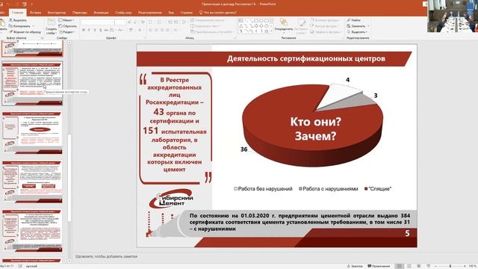478x269 pixels.
Task: Click the Cut (Вырезать) scissors icon
Action: tap(10, 20)
